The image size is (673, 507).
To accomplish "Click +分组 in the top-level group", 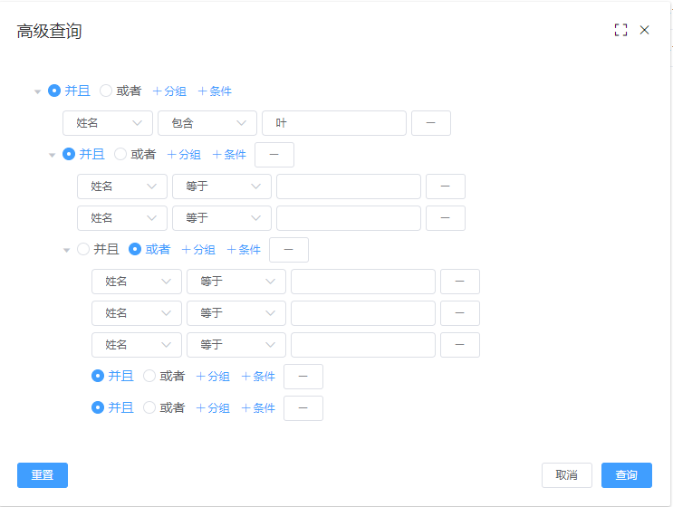I will [x=169, y=91].
